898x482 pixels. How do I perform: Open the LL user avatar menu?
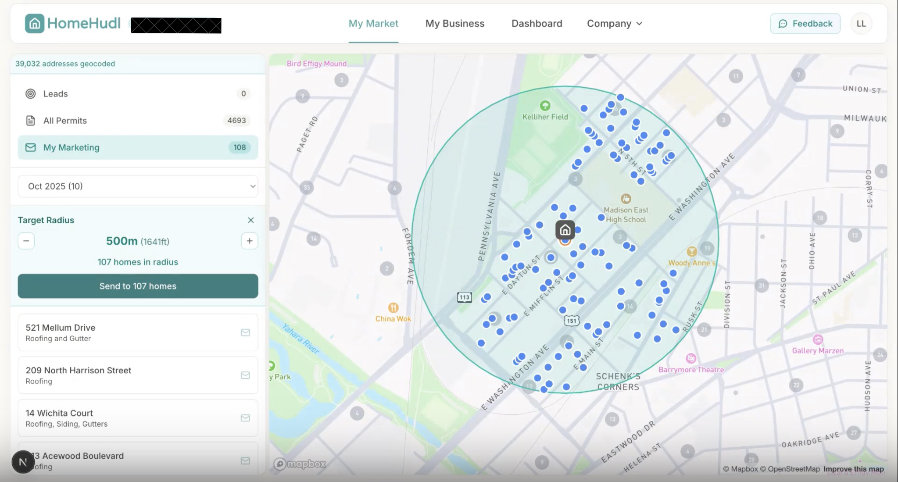click(x=861, y=24)
